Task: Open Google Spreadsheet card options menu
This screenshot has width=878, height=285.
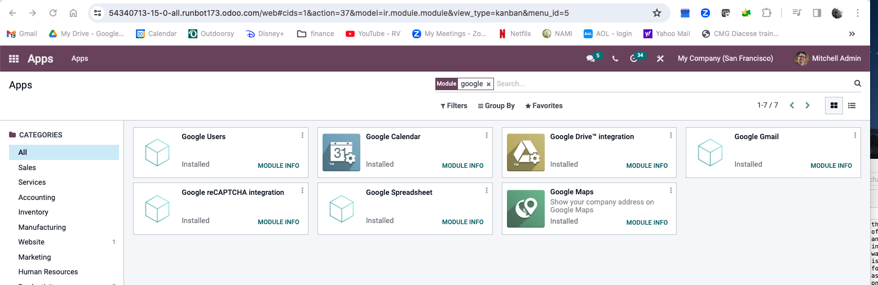Action: [487, 190]
